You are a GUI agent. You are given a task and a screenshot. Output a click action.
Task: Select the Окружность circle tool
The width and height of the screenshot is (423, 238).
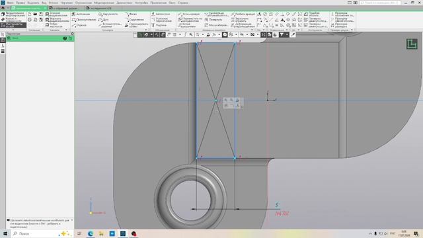click(108, 14)
